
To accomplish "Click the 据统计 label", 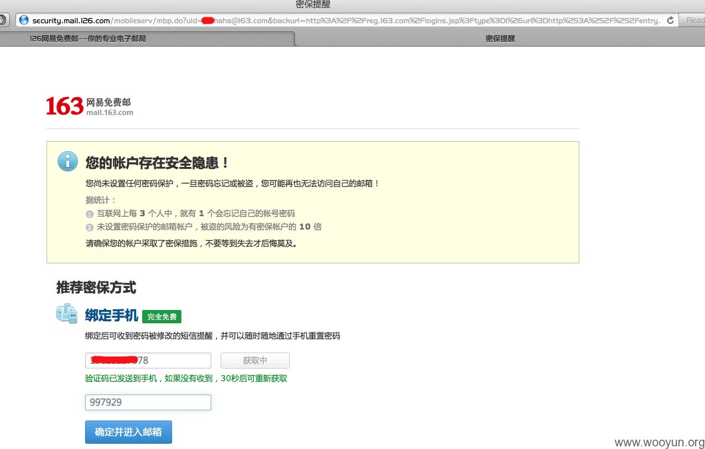I will pyautogui.click(x=101, y=200).
